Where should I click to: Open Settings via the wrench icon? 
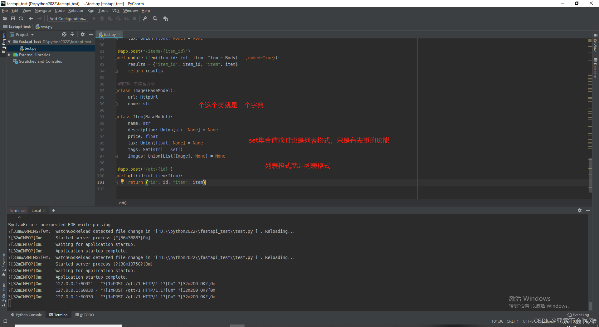click(x=145, y=19)
